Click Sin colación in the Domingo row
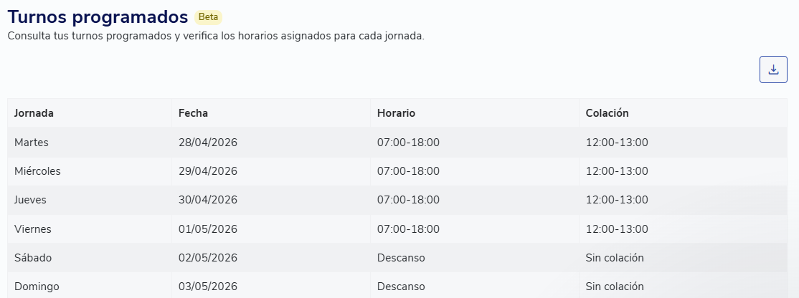The image size is (799, 298). pyautogui.click(x=615, y=287)
